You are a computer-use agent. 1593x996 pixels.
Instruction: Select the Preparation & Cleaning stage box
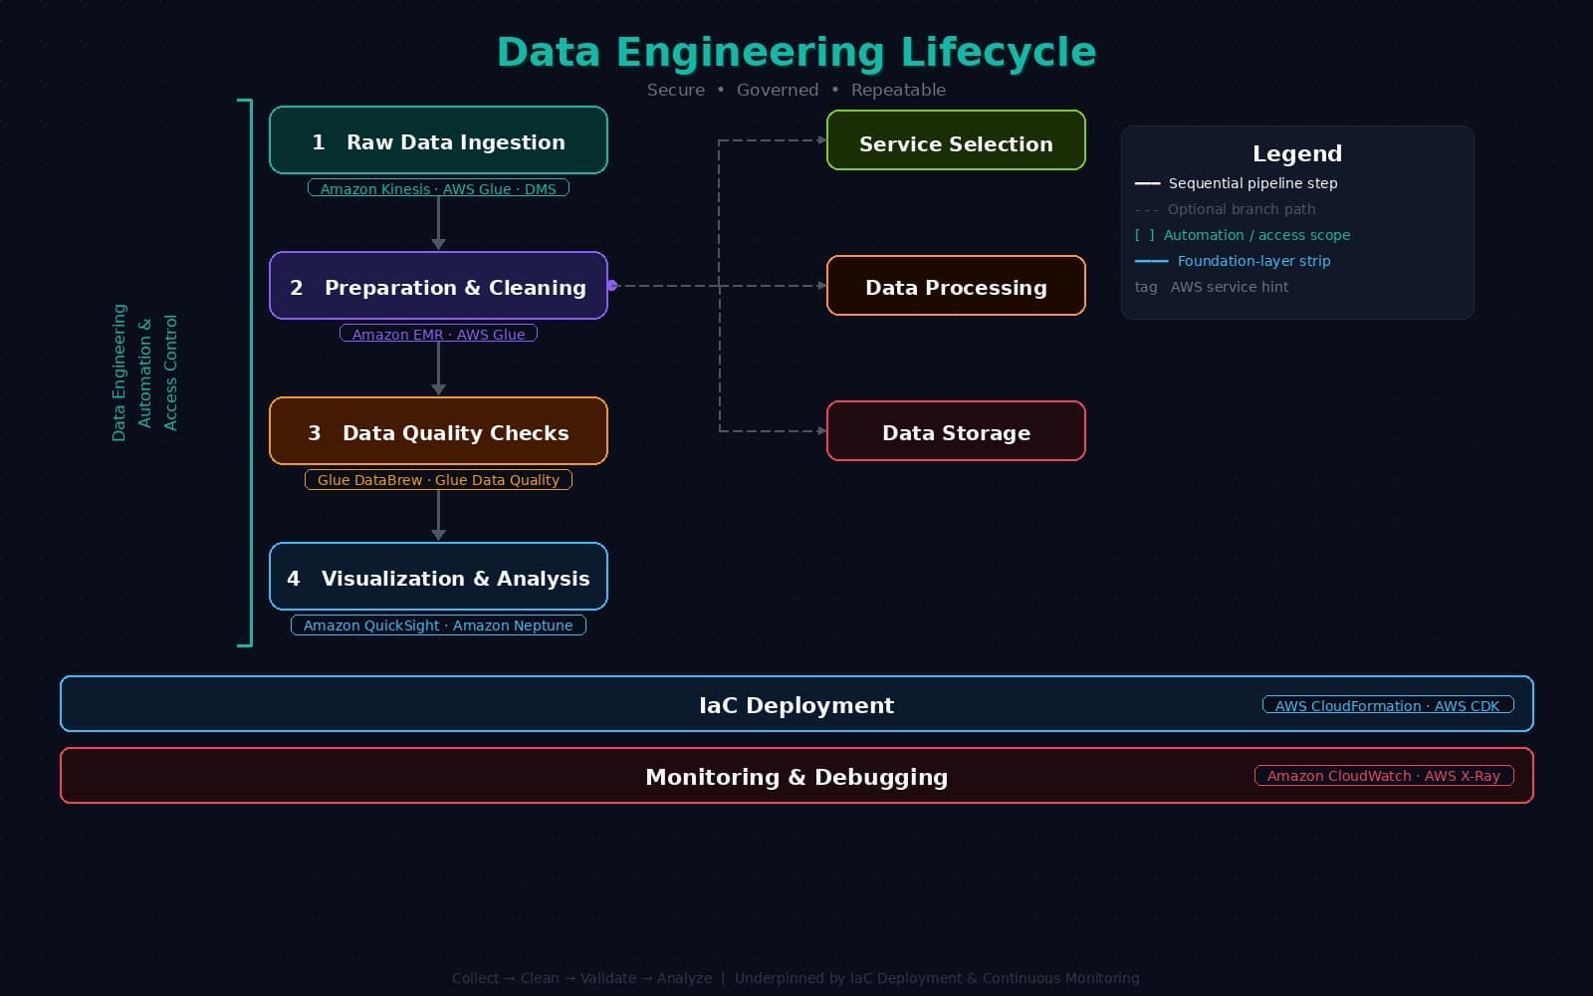[x=438, y=286]
